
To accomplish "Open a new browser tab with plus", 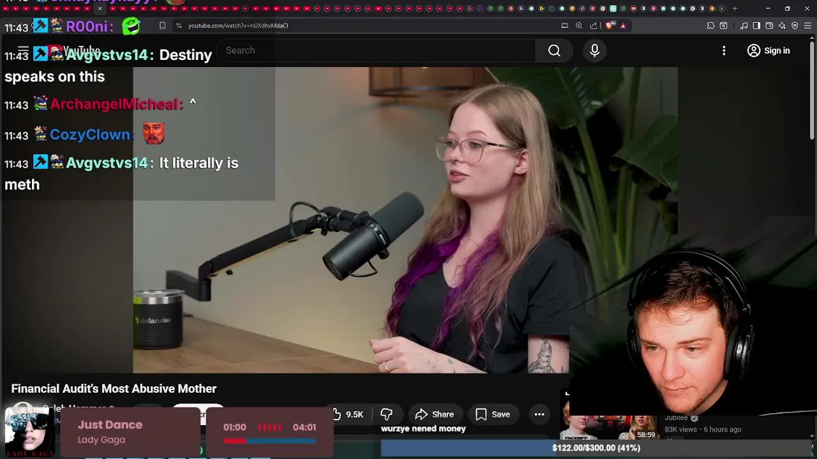I will [x=735, y=8].
